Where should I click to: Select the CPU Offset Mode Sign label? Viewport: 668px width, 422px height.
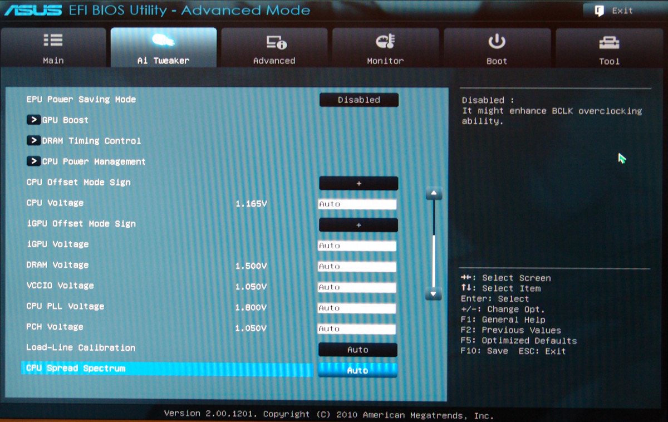tap(78, 182)
